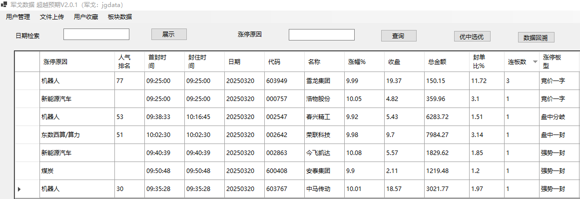Click total amount cell 1219.48
Viewport: 580px width, 199px height.
coord(446,171)
